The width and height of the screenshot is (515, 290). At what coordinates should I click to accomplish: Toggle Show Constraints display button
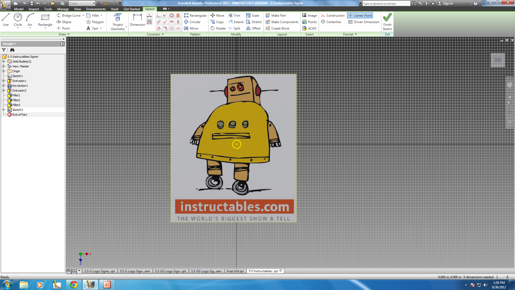tap(149, 22)
